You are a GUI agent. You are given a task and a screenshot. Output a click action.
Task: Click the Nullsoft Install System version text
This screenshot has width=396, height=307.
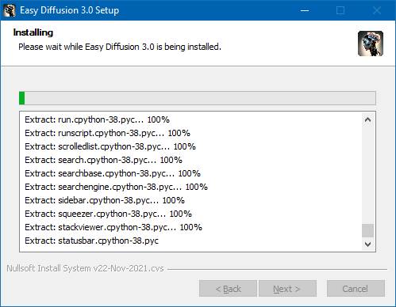coord(85,268)
